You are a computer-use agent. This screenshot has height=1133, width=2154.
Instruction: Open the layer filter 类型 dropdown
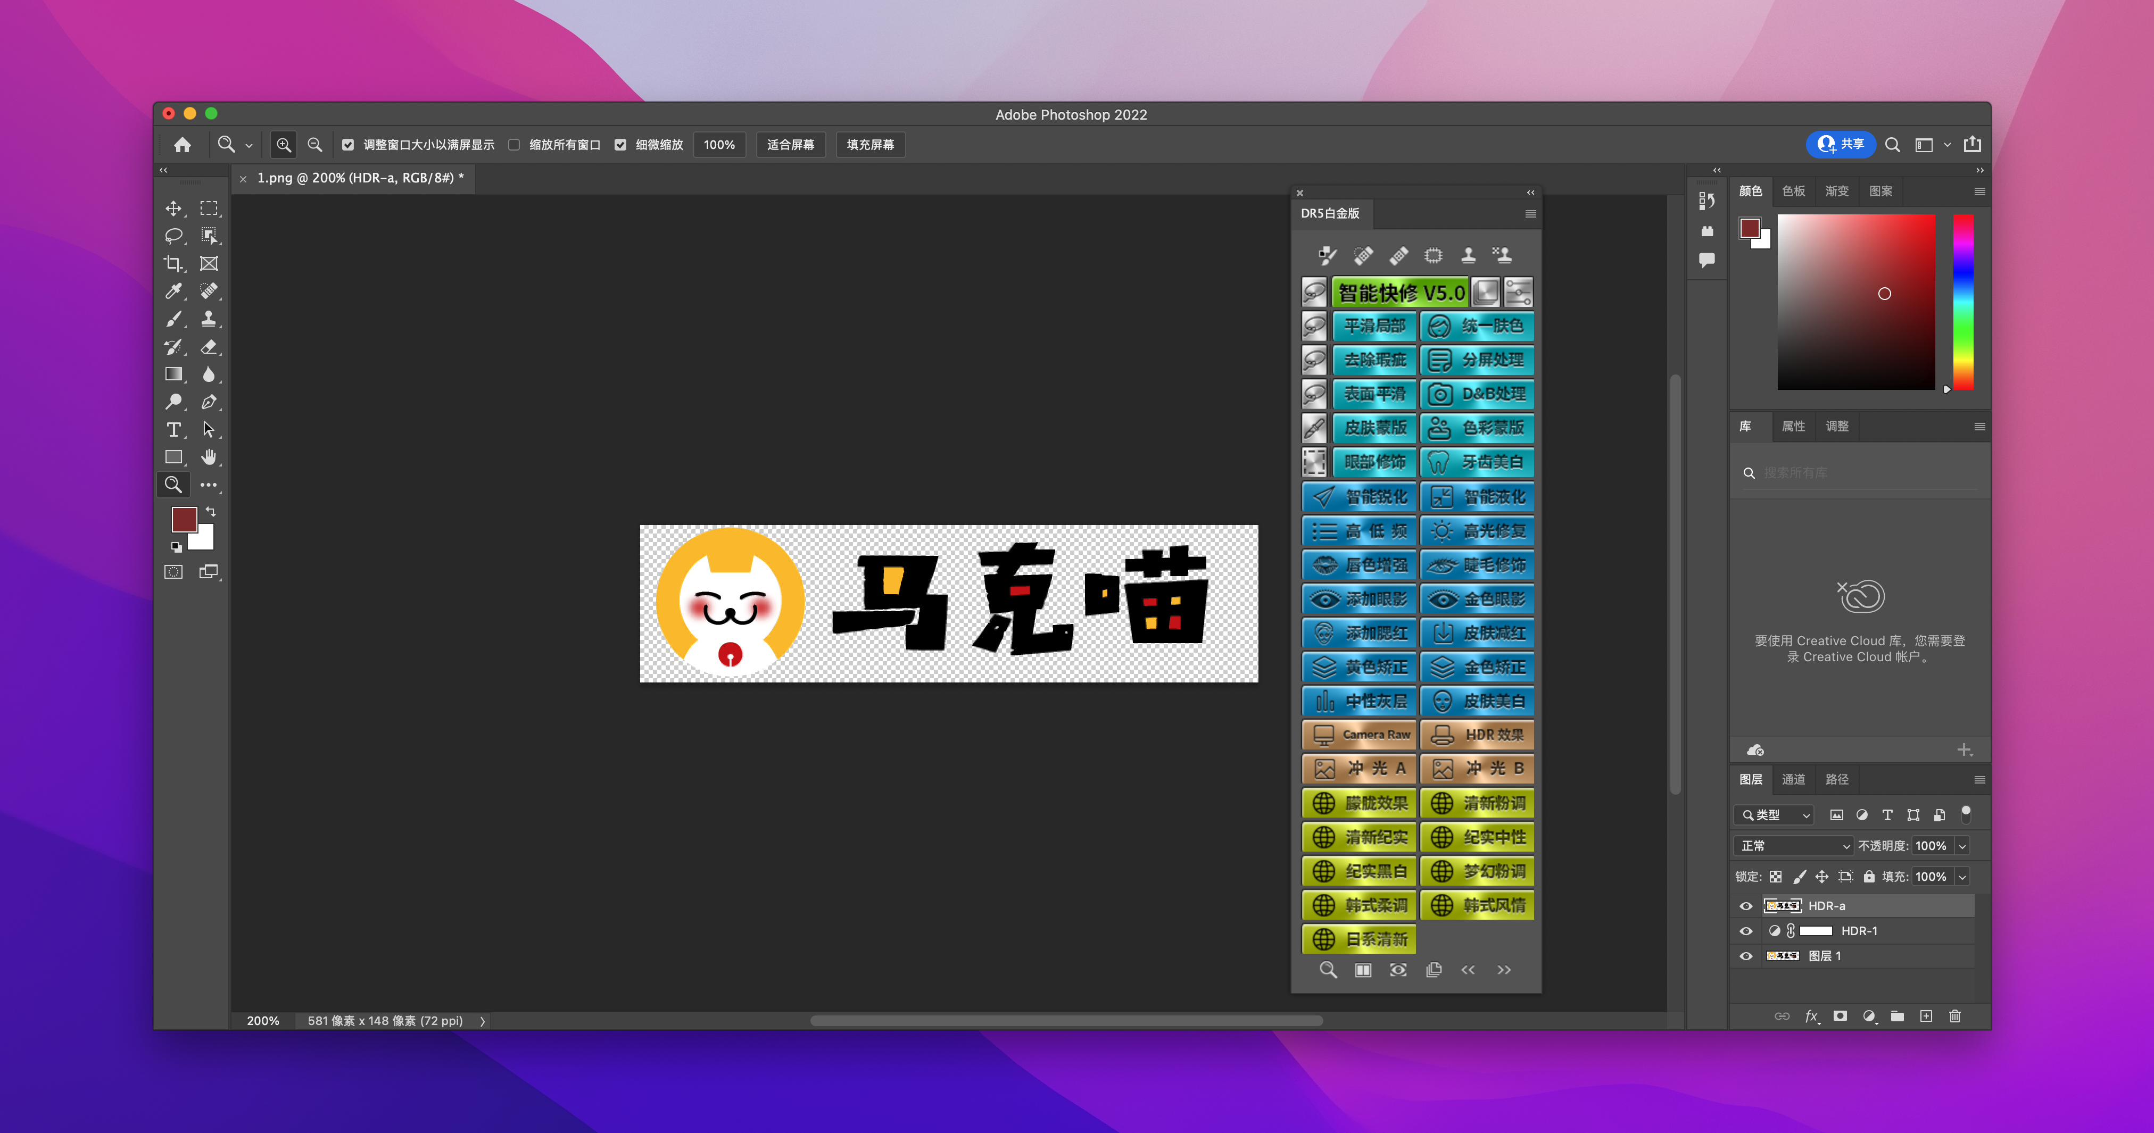(x=1775, y=814)
